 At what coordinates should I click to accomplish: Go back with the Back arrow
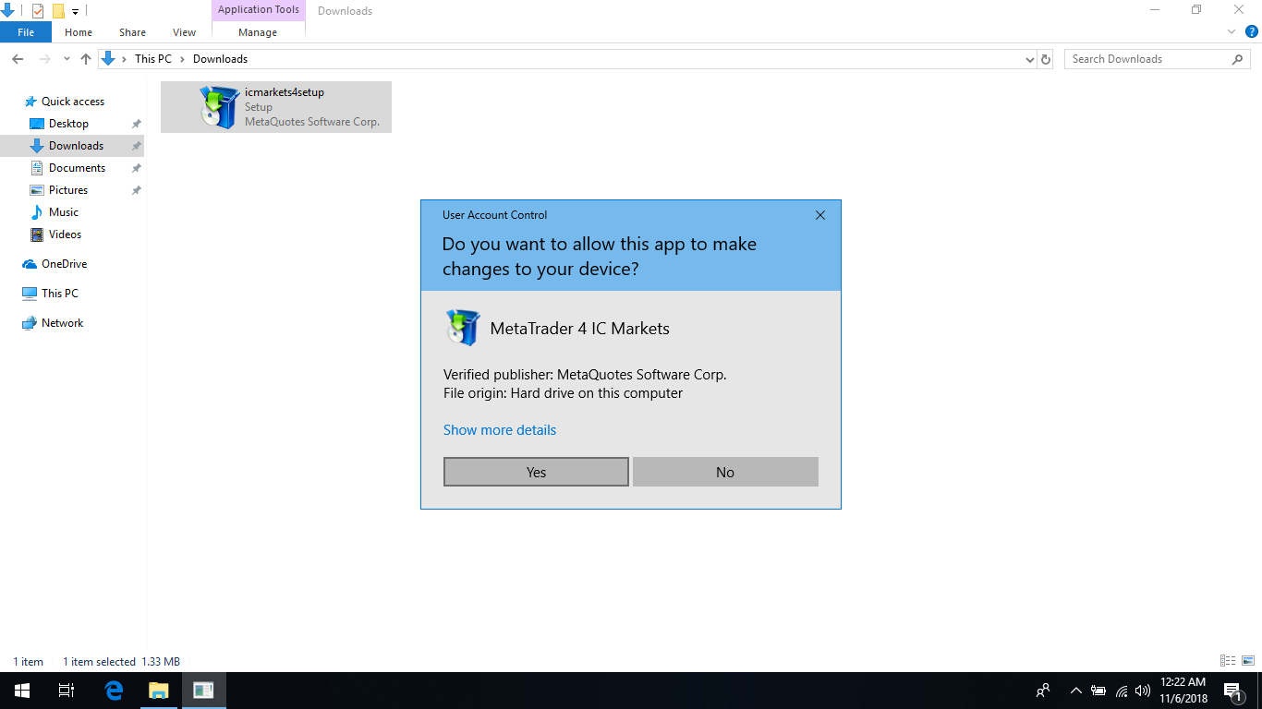18,59
